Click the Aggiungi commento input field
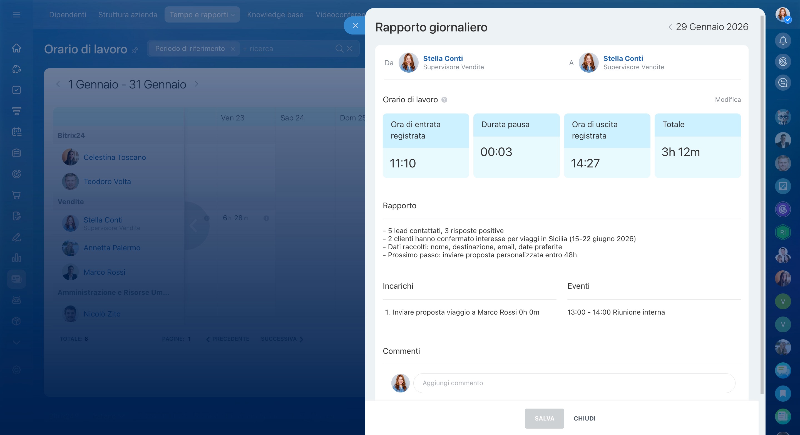Screen dimensions: 800x435 pyautogui.click(x=574, y=383)
